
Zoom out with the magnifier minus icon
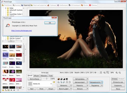tap(120, 72)
